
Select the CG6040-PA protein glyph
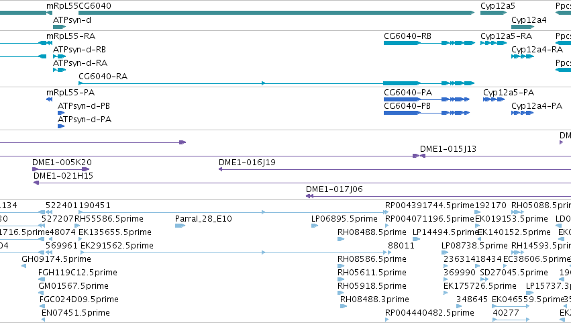point(427,99)
